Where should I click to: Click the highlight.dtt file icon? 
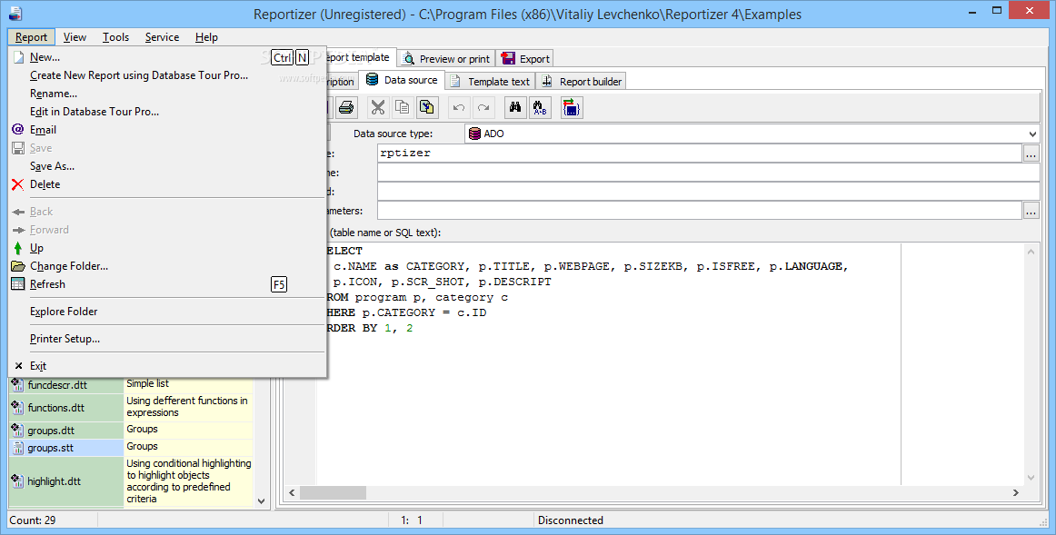tap(18, 481)
